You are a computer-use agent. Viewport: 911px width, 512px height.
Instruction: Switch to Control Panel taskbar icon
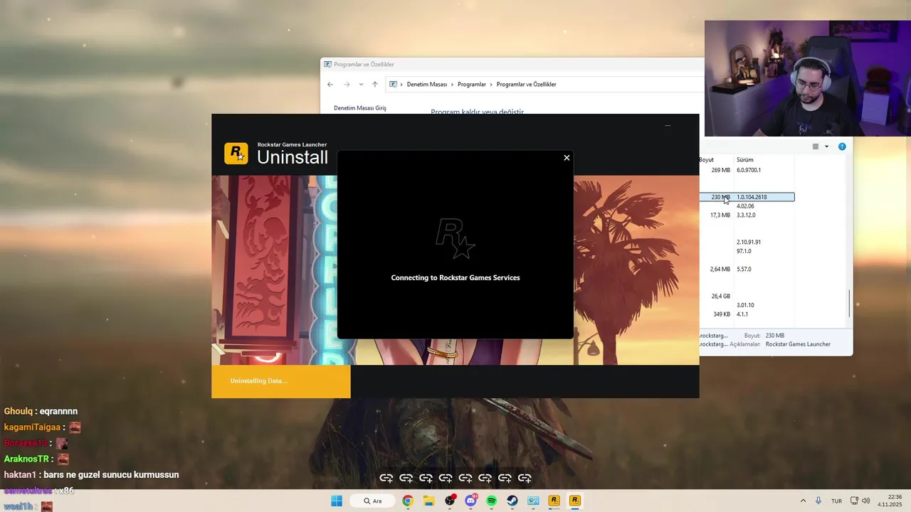pos(533,501)
